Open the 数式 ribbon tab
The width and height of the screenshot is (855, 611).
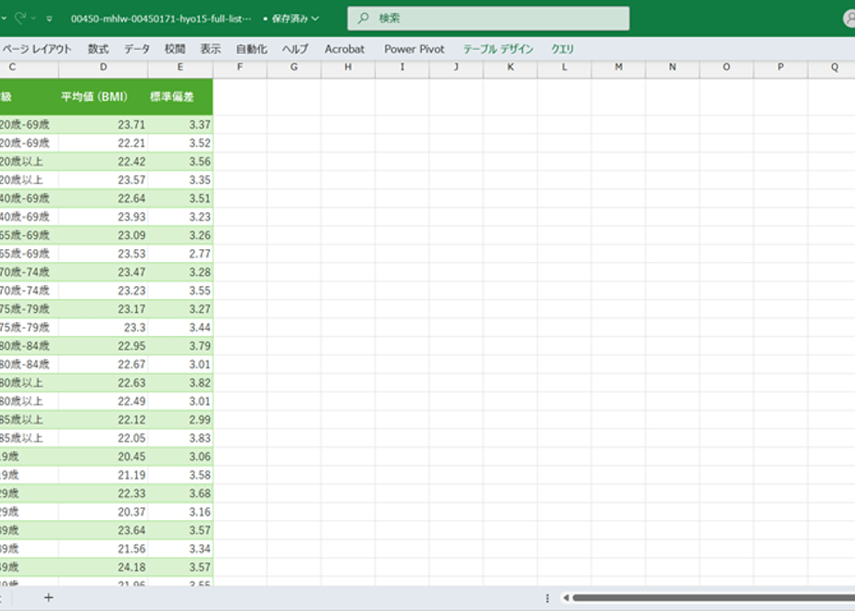(98, 49)
